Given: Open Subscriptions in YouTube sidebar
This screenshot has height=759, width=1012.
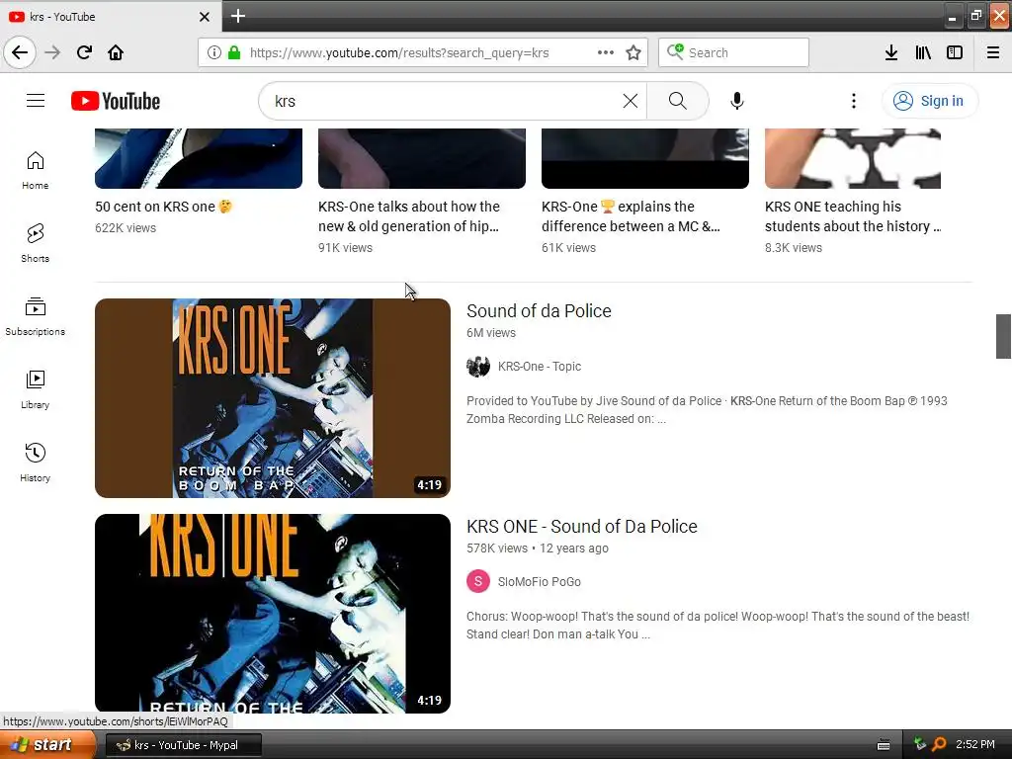Looking at the screenshot, I should pos(35,316).
